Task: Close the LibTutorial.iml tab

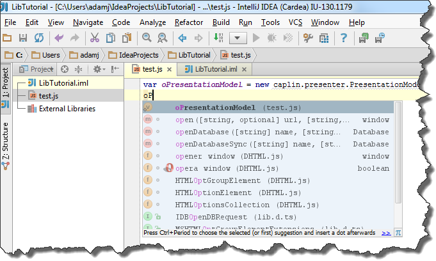Action: coord(245,70)
